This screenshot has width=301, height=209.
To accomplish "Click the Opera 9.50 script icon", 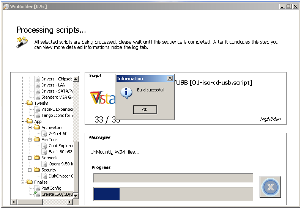I will coord(44,164).
